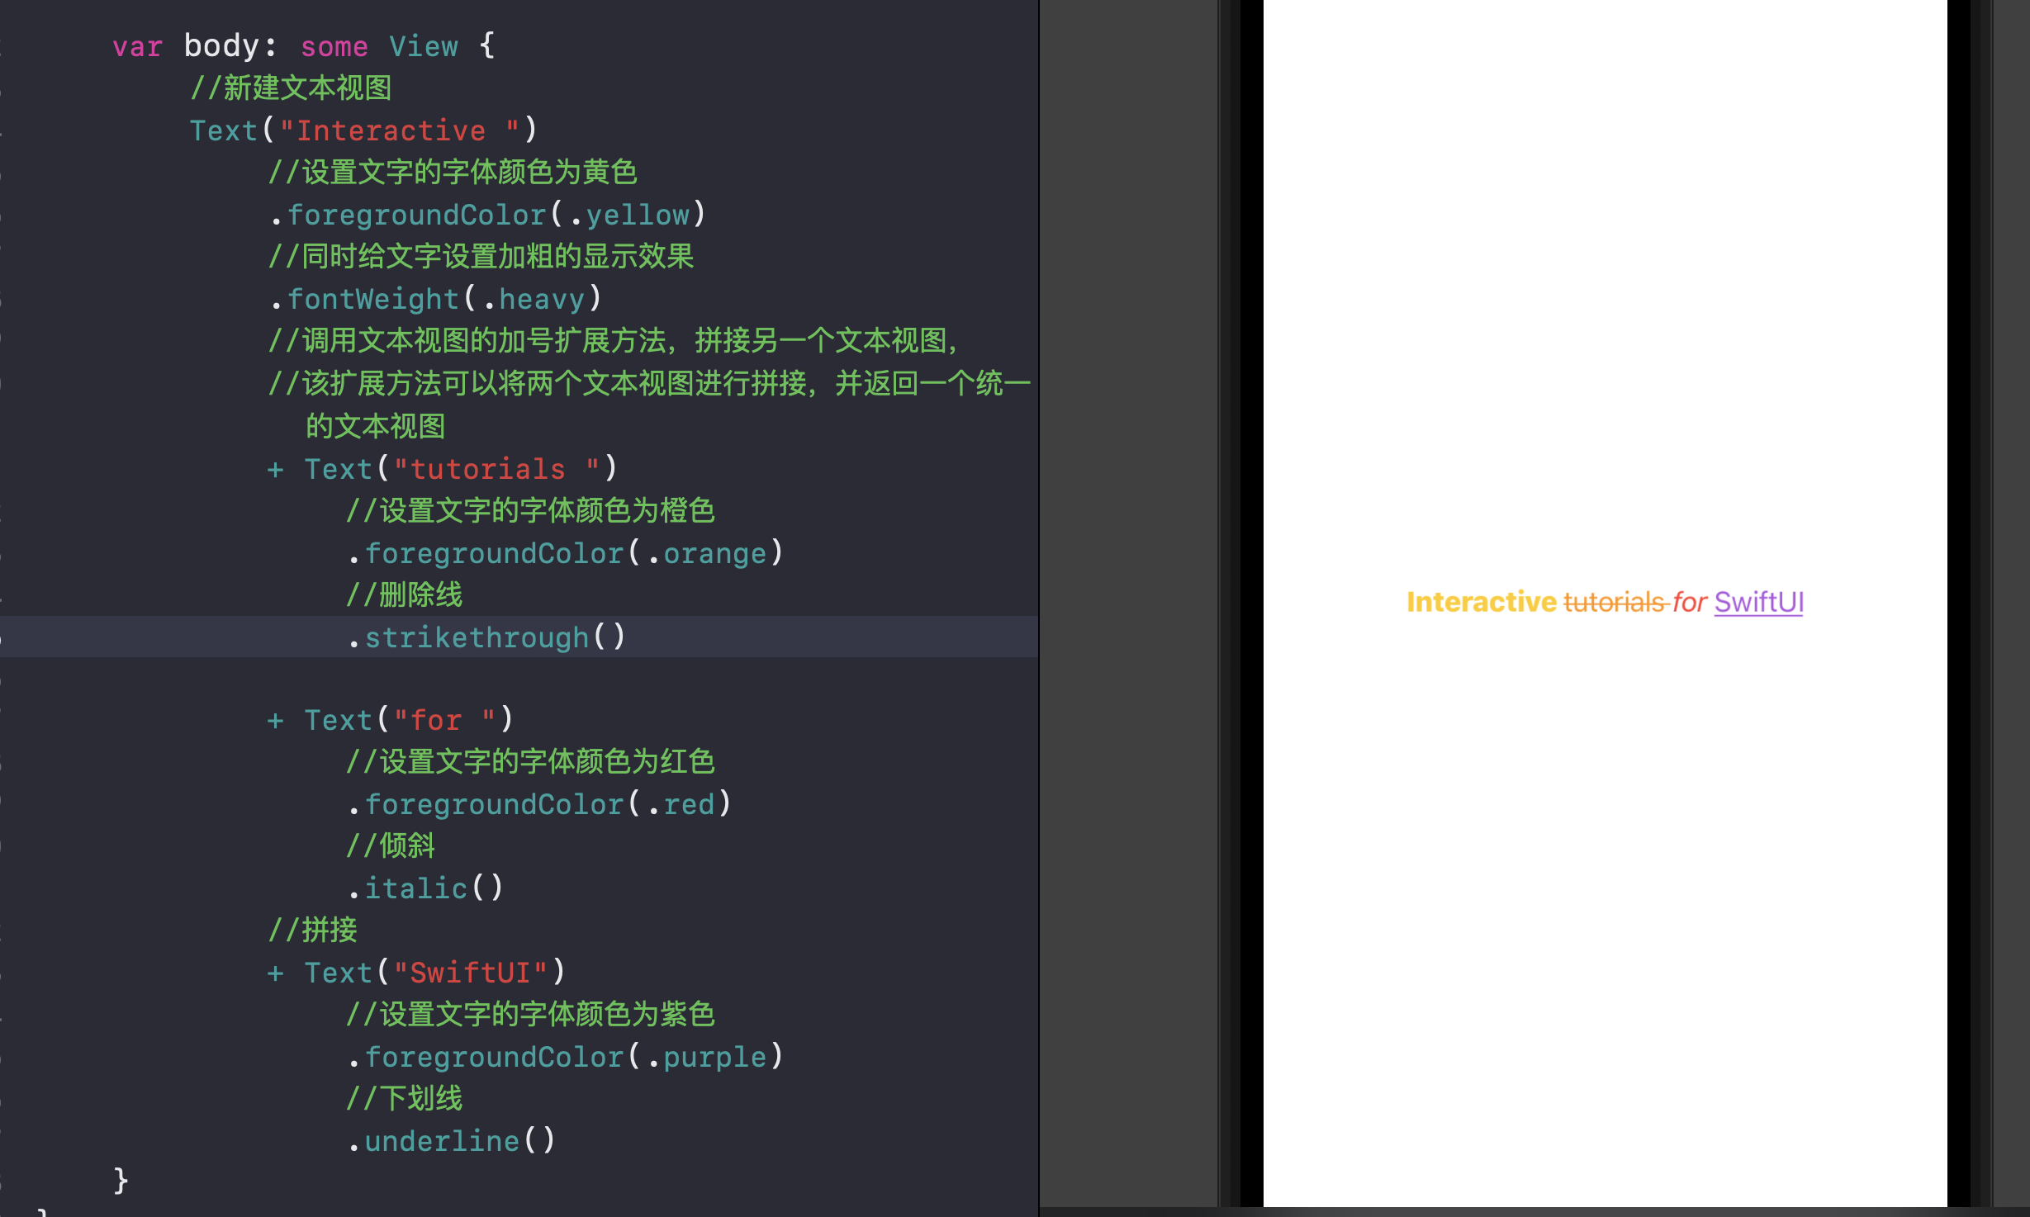2030x1217 pixels.
Task: Click the .fontWeight(.heavy) line
Action: click(435, 299)
